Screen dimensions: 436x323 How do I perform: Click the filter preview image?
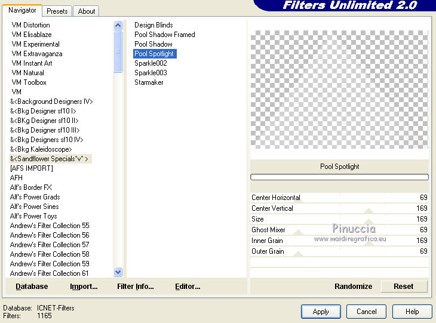pos(339,90)
